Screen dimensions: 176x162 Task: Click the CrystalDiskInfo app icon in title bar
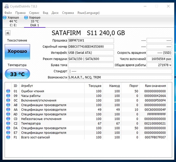(6, 6)
